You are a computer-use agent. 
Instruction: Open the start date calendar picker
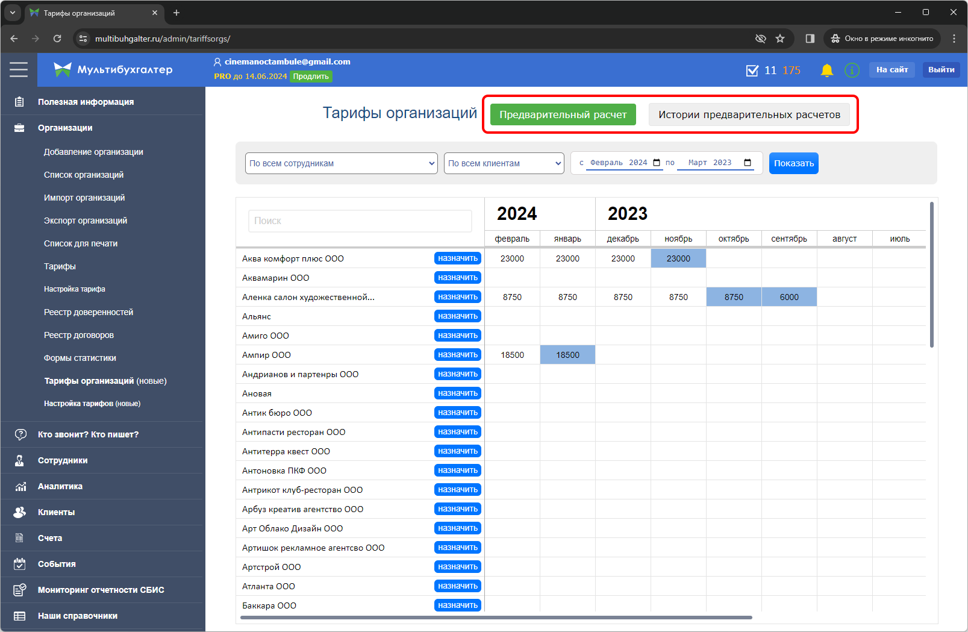[x=657, y=163]
